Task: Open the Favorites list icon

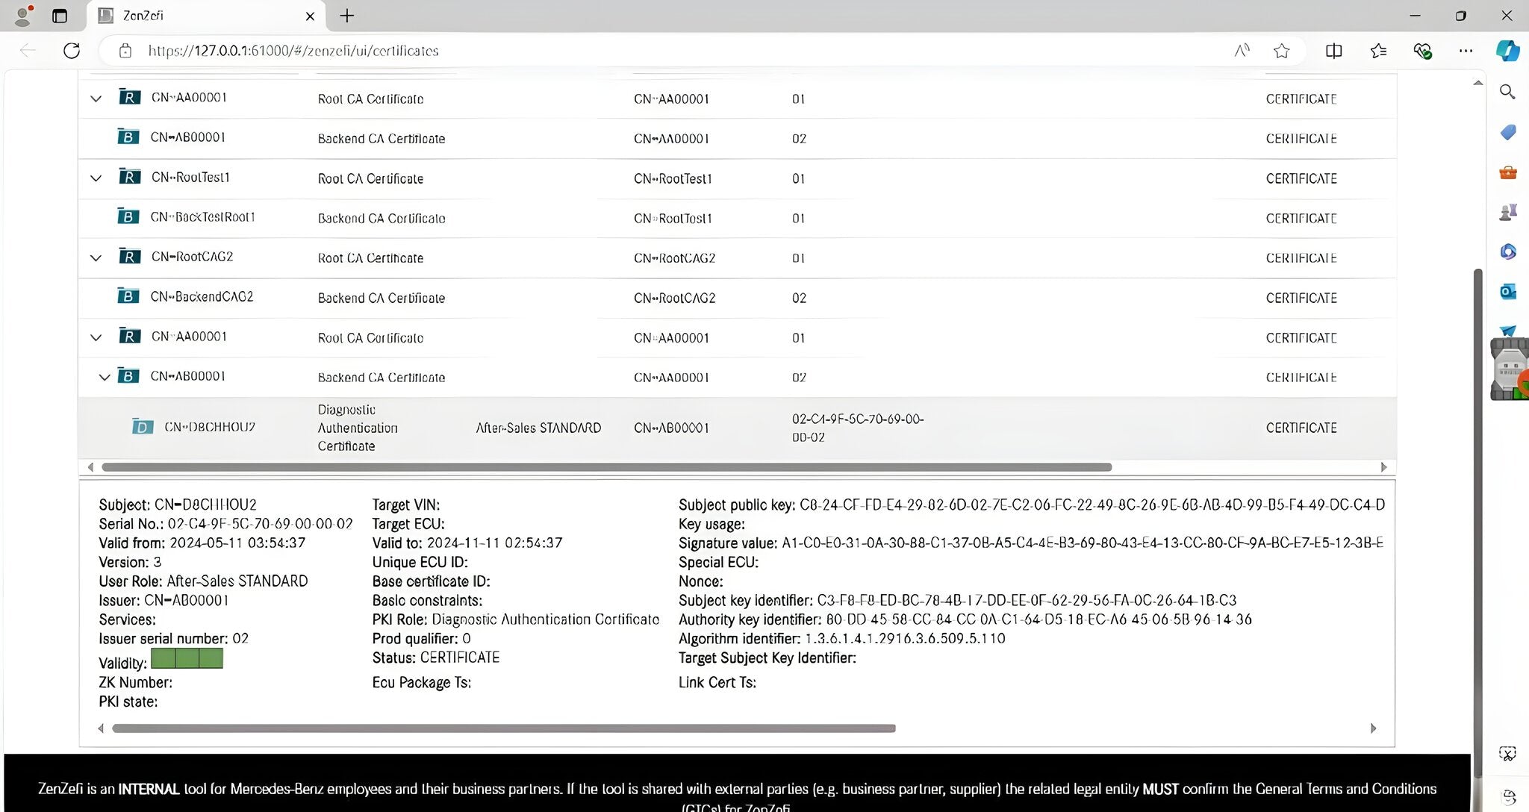Action: point(1378,51)
